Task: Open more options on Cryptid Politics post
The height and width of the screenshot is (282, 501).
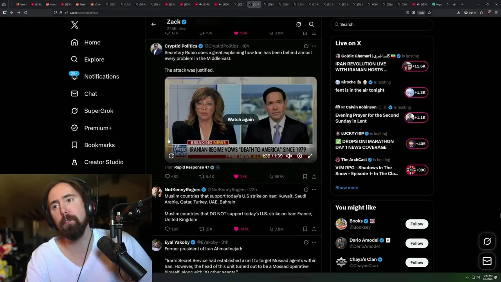Action: click(x=314, y=46)
